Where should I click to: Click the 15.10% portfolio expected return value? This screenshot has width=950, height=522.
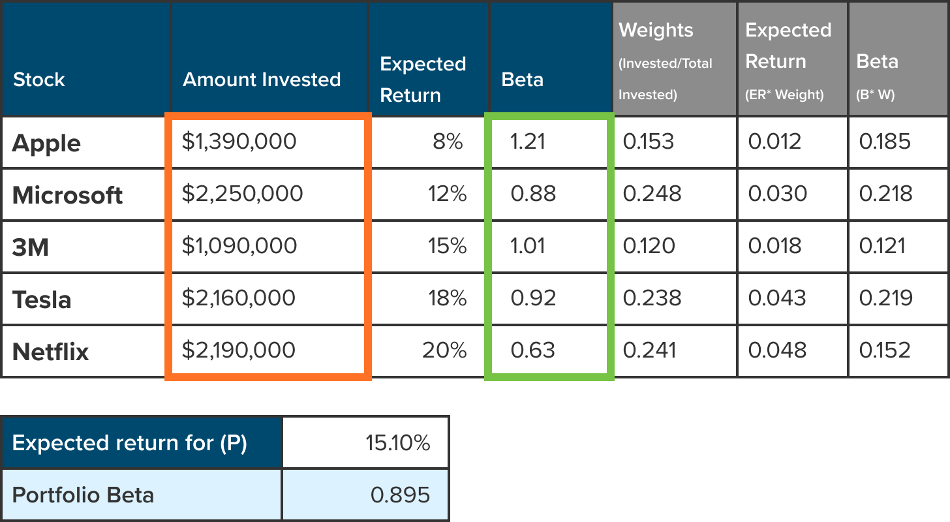point(397,443)
